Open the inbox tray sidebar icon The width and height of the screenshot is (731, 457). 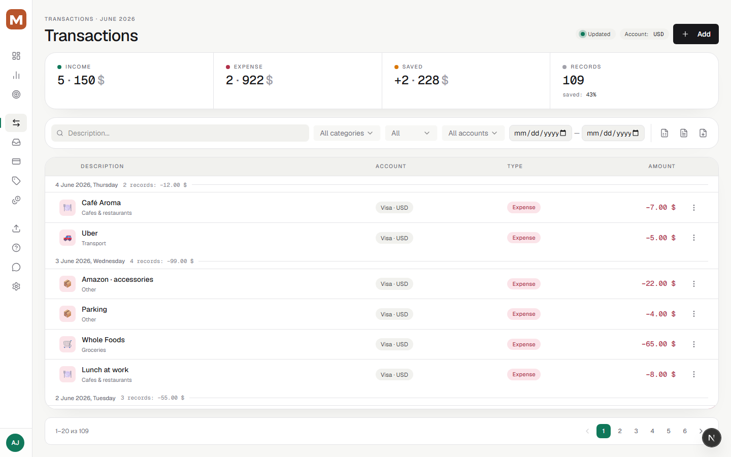point(16,142)
